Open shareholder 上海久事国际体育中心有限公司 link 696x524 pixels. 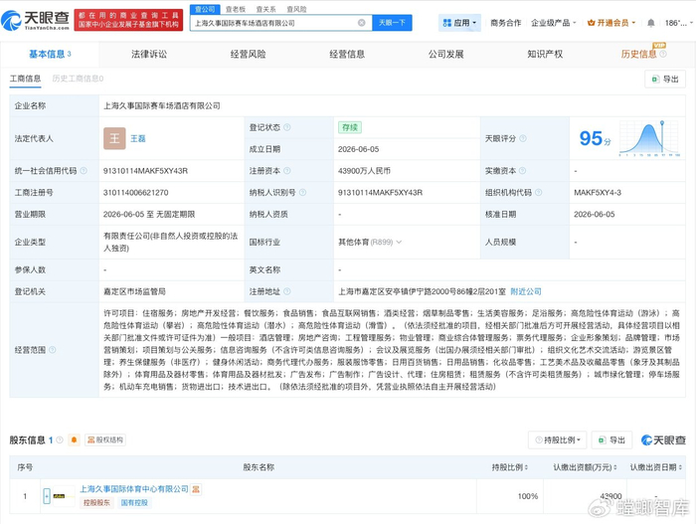click(x=134, y=489)
